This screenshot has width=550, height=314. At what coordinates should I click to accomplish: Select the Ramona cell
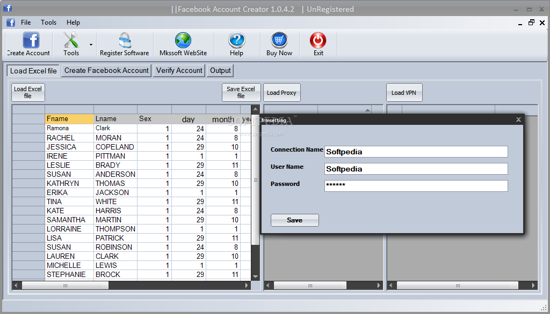[x=69, y=128]
